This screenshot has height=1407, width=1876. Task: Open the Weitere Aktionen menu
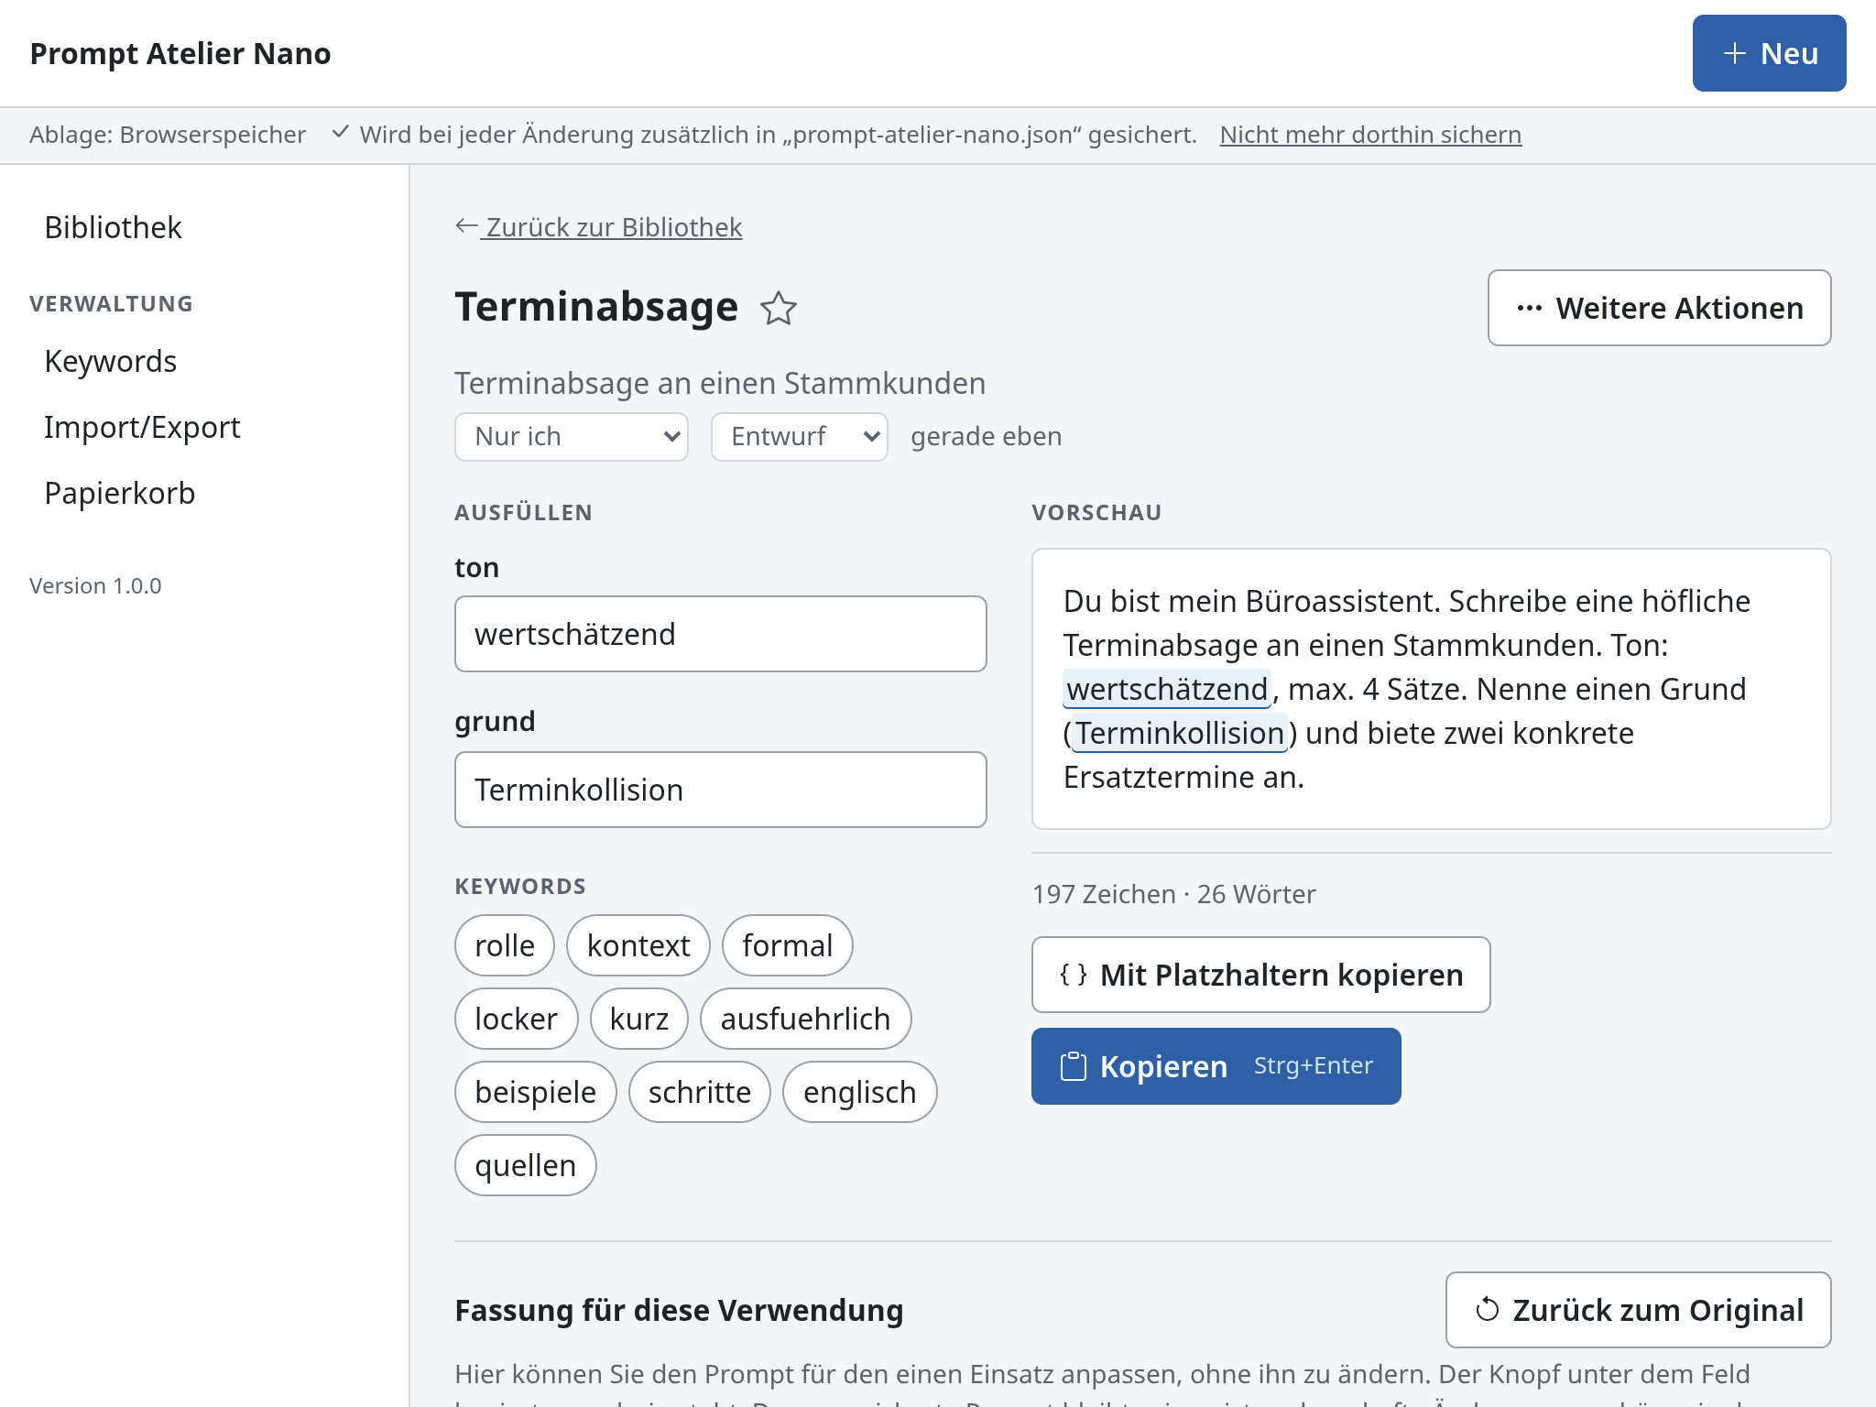(x=1659, y=308)
